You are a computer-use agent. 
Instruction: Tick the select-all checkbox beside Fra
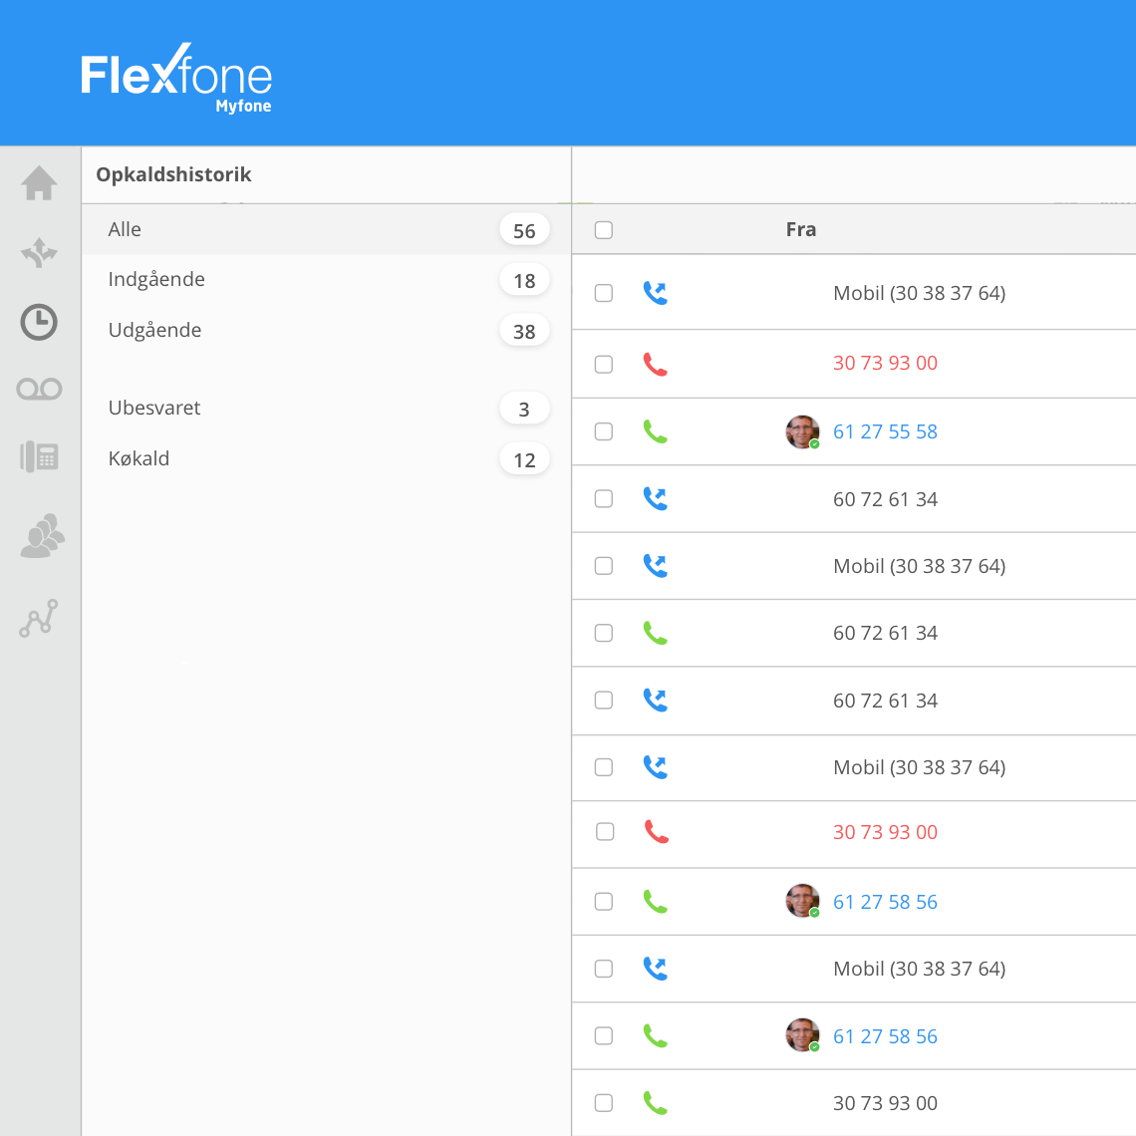[604, 229]
